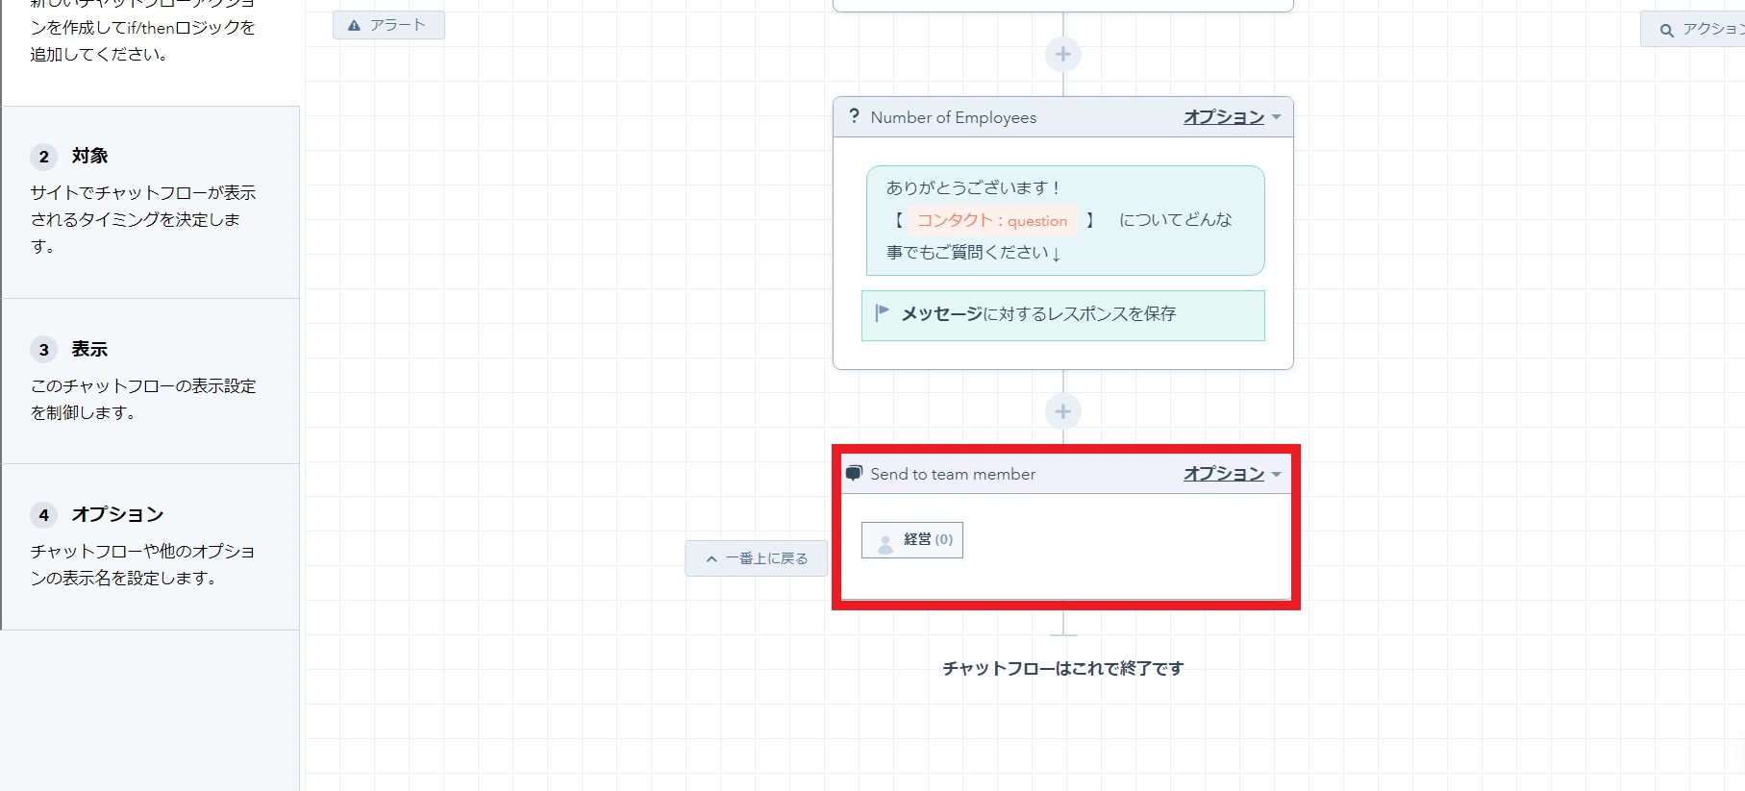Viewport: 1745px width, 791px height.
Task: Click step number 4 badge in sidebar
Action: (x=43, y=515)
